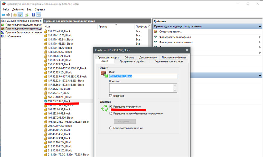263x157 pixels.
Task: Collapse the second actions section arrow
Action: (260, 75)
